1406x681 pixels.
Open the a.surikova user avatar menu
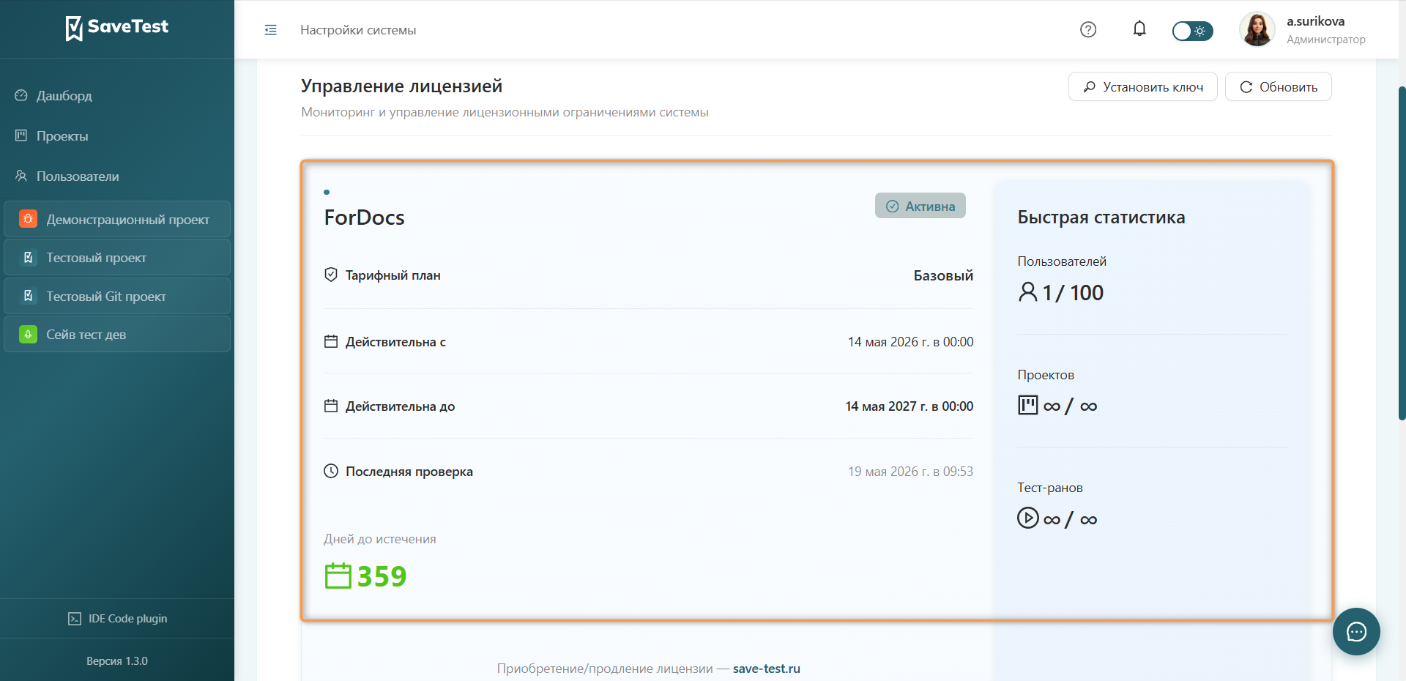coord(1257,29)
